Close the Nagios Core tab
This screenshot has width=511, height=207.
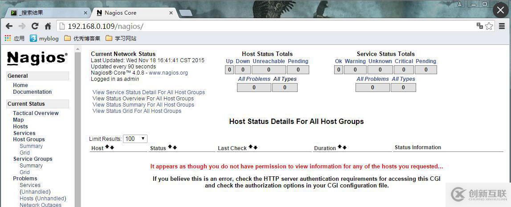(x=171, y=13)
